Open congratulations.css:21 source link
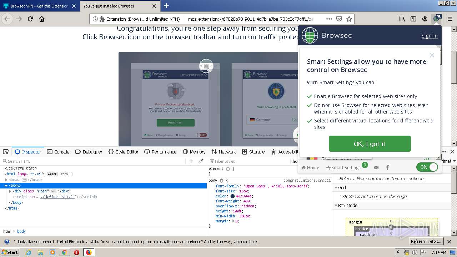The height and width of the screenshot is (257, 457). pos(307,181)
